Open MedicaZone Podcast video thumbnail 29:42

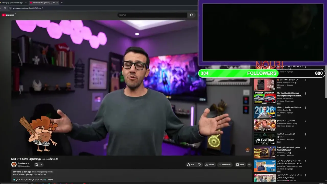264,166
